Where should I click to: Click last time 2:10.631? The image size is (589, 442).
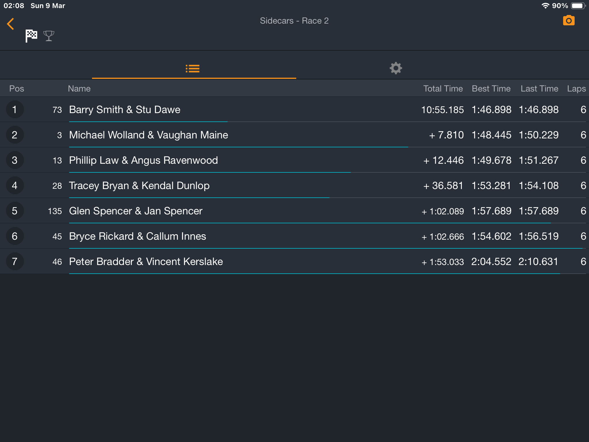coord(538,262)
